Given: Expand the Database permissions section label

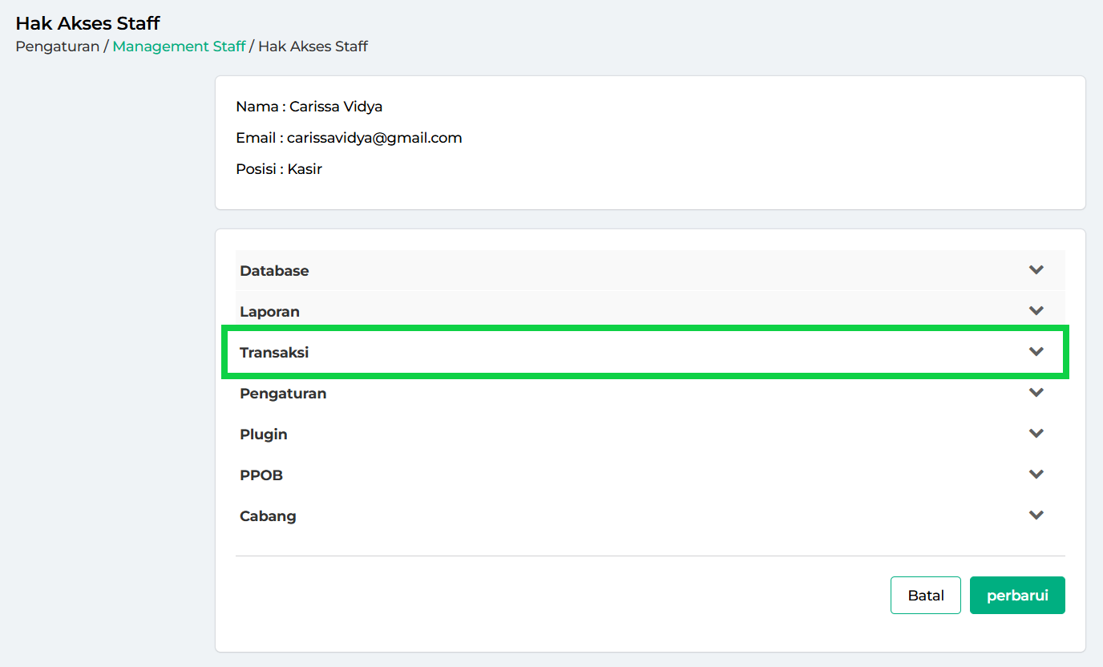Looking at the screenshot, I should pyautogui.click(x=274, y=271).
